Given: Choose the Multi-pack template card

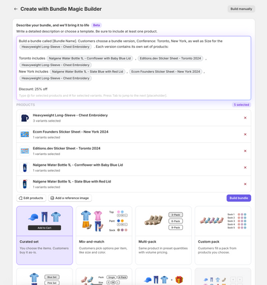Looking at the screenshot, I should point(164,235).
